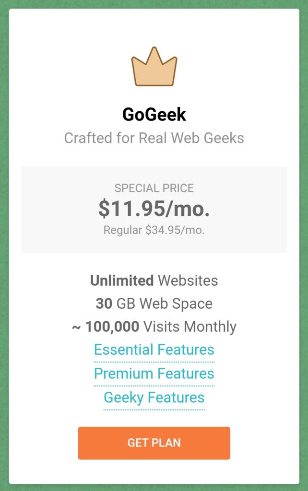Click the Crafted for Real Web Geeks tagline
The height and width of the screenshot is (491, 308).
coord(154,138)
